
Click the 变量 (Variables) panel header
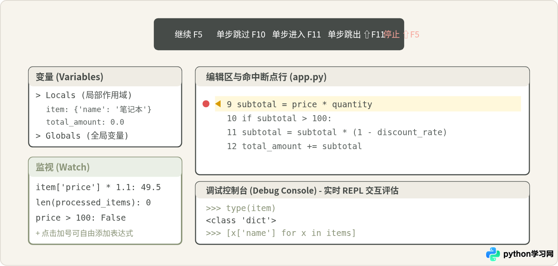pyautogui.click(x=105, y=77)
